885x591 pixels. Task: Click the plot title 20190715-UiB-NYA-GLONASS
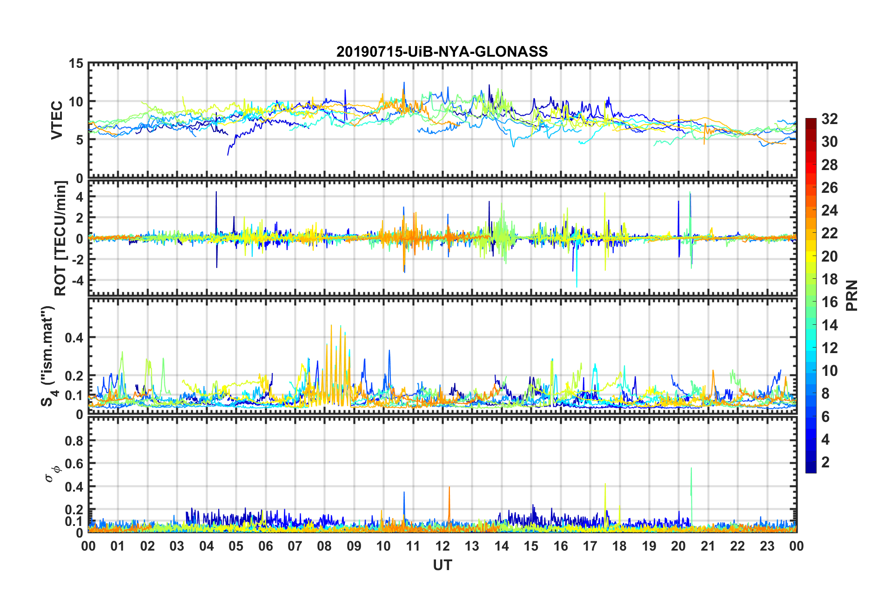(442, 52)
